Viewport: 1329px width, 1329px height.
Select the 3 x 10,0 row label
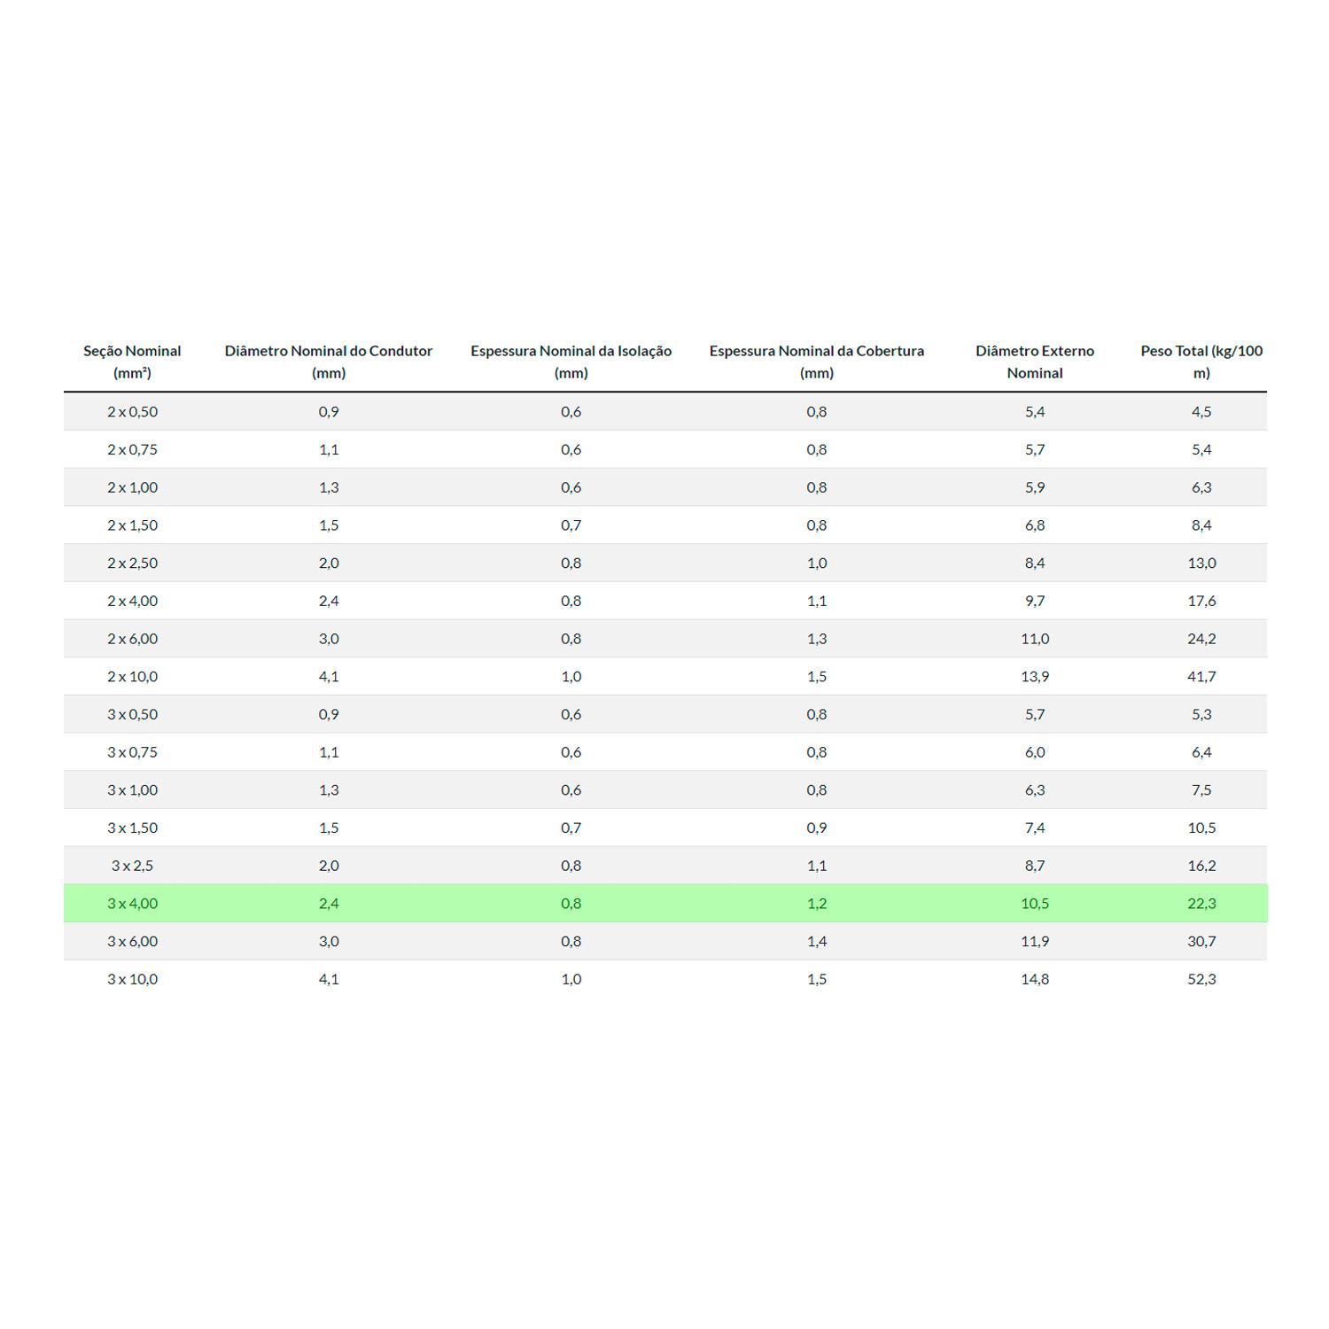click(132, 979)
